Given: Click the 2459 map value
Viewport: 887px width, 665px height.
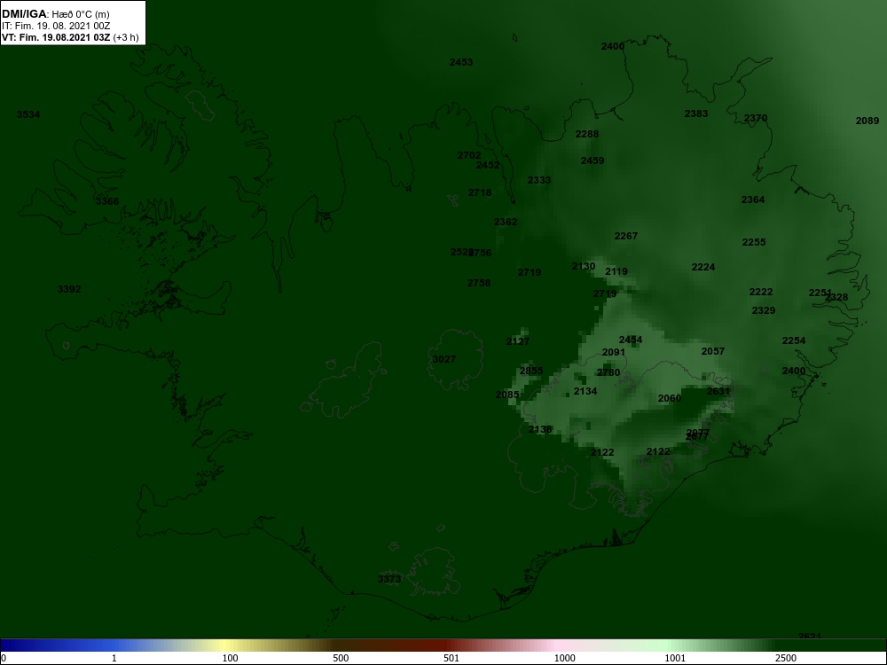Looking at the screenshot, I should point(593,161).
